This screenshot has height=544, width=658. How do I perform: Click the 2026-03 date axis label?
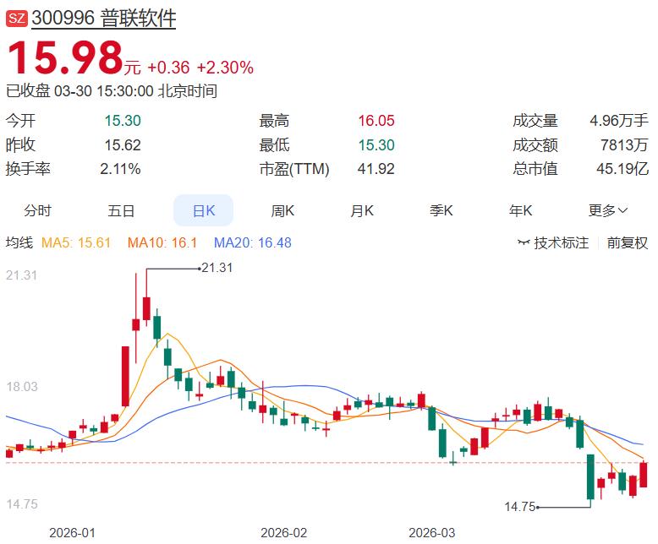pyautogui.click(x=432, y=533)
